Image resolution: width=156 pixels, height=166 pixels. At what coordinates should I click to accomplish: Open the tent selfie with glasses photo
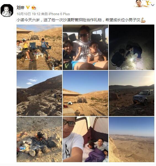[x=85, y=140]
